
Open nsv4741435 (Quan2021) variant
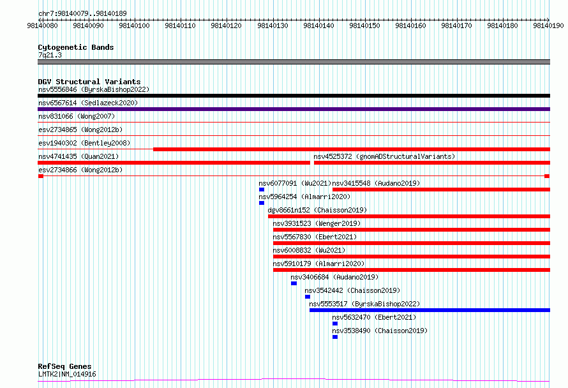(78, 156)
